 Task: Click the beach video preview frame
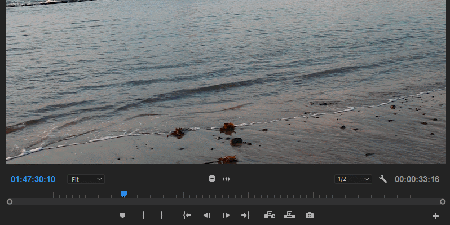pos(226,82)
